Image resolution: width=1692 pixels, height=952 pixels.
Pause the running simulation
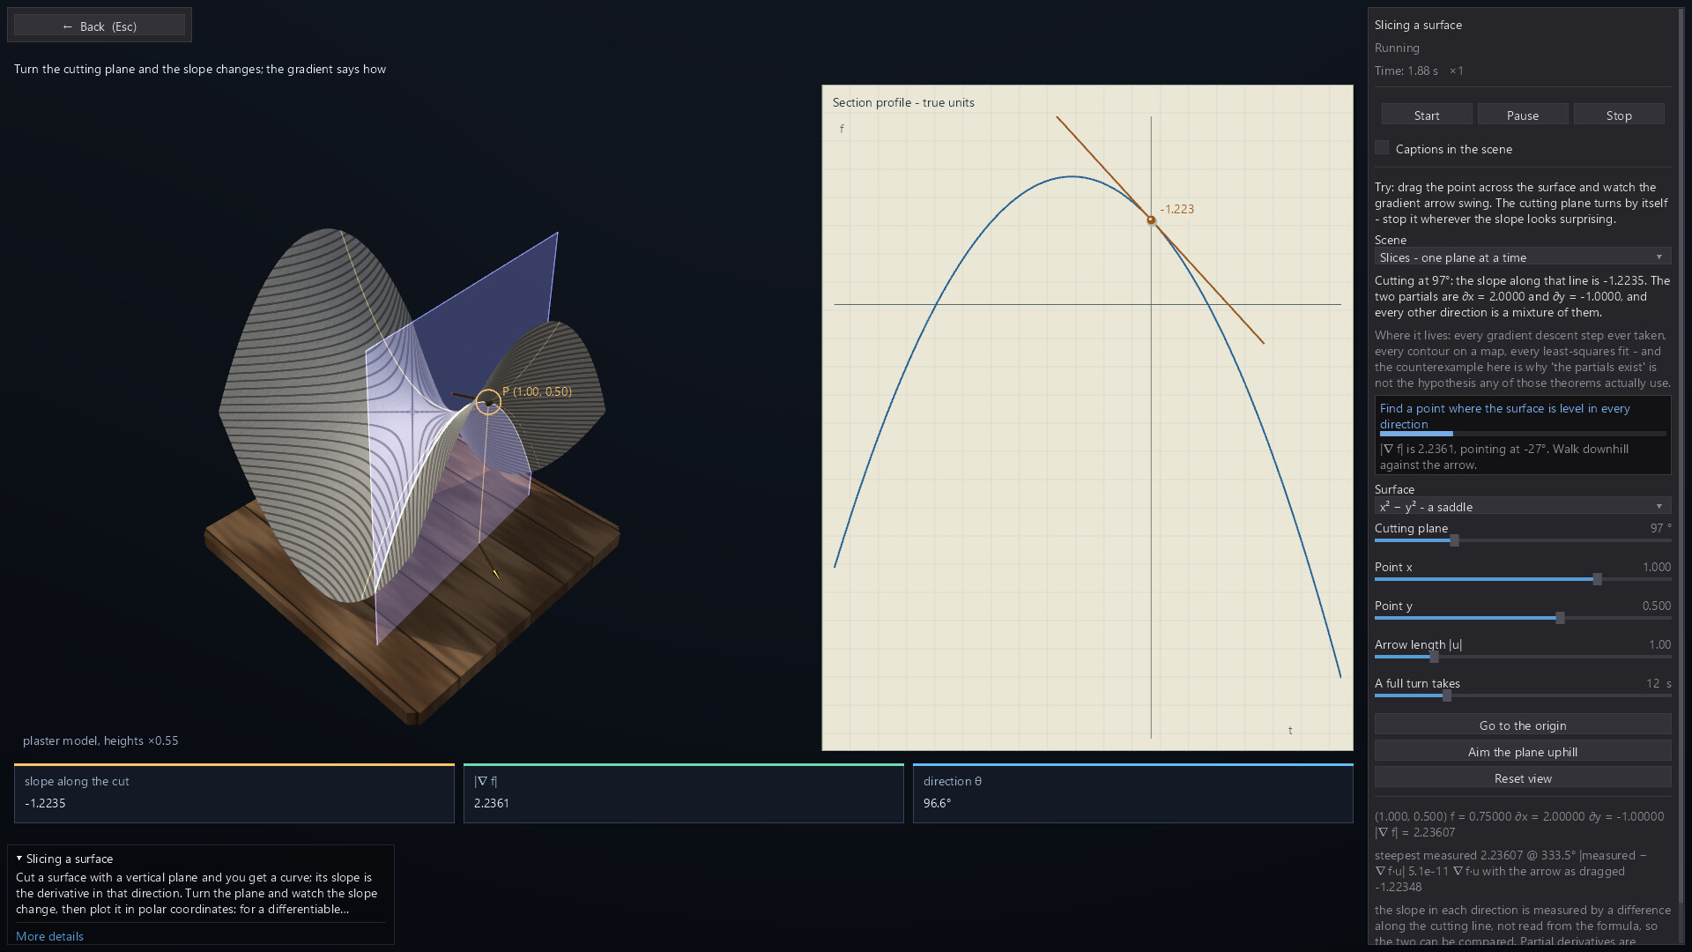(x=1522, y=115)
